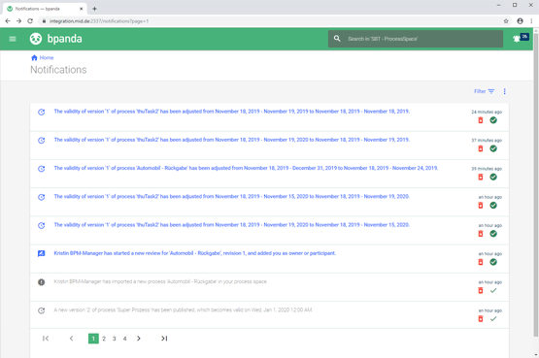
Task: Open the browser profile avatar icon
Action: pyautogui.click(x=521, y=21)
